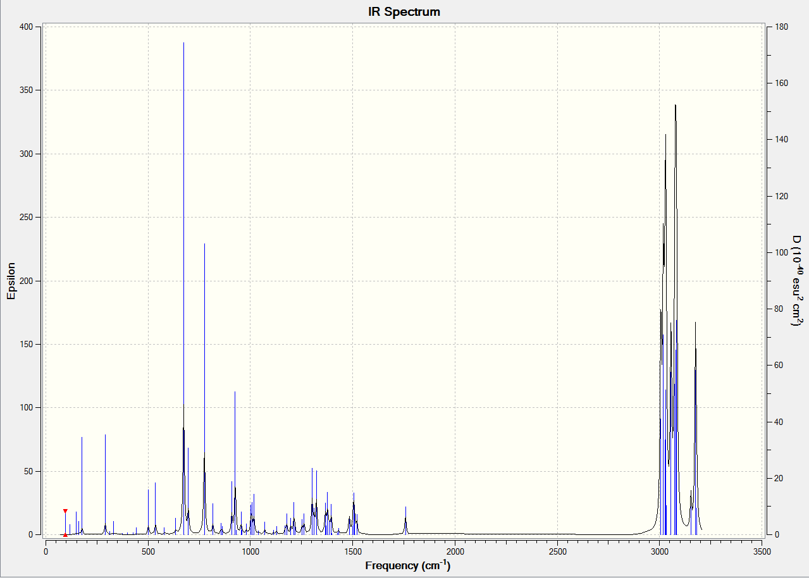Click frequency tick label 2500
The width and height of the screenshot is (809, 578).
(558, 551)
